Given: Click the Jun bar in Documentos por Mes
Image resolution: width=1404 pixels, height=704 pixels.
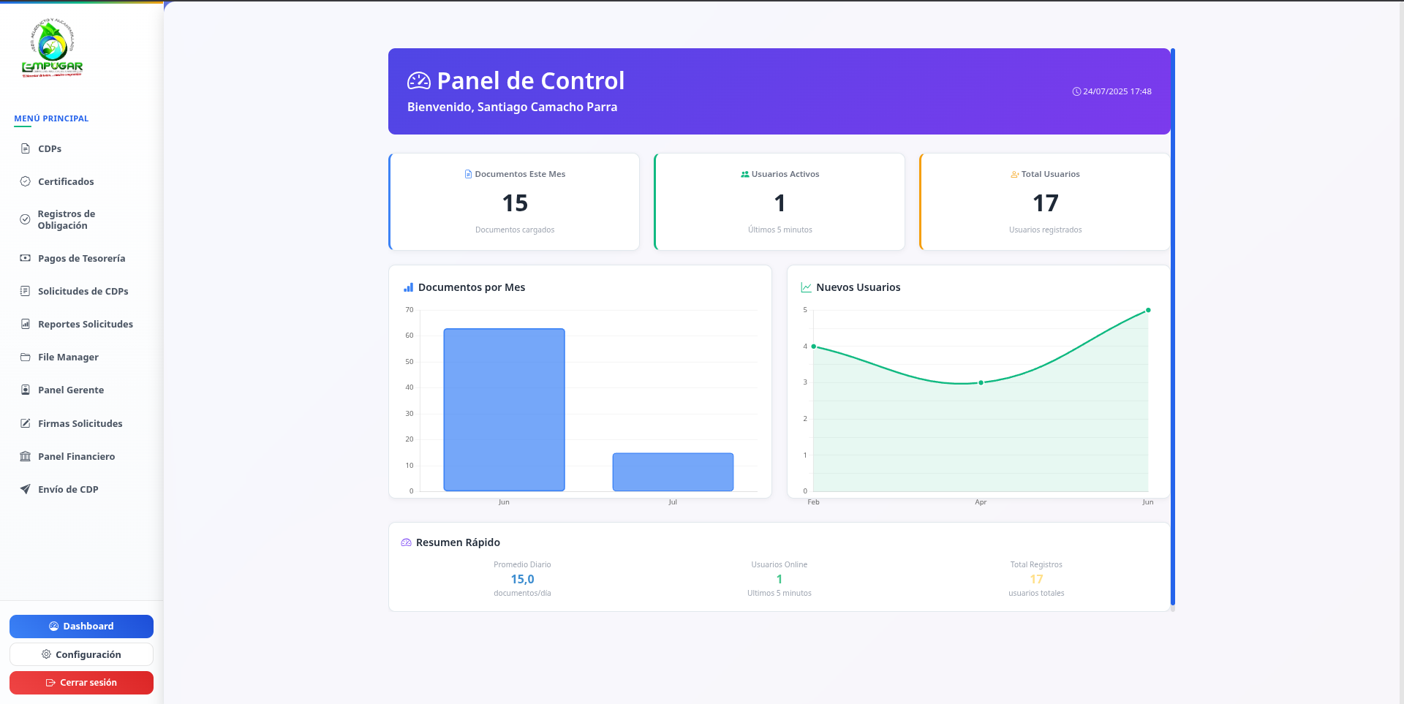Looking at the screenshot, I should (504, 409).
